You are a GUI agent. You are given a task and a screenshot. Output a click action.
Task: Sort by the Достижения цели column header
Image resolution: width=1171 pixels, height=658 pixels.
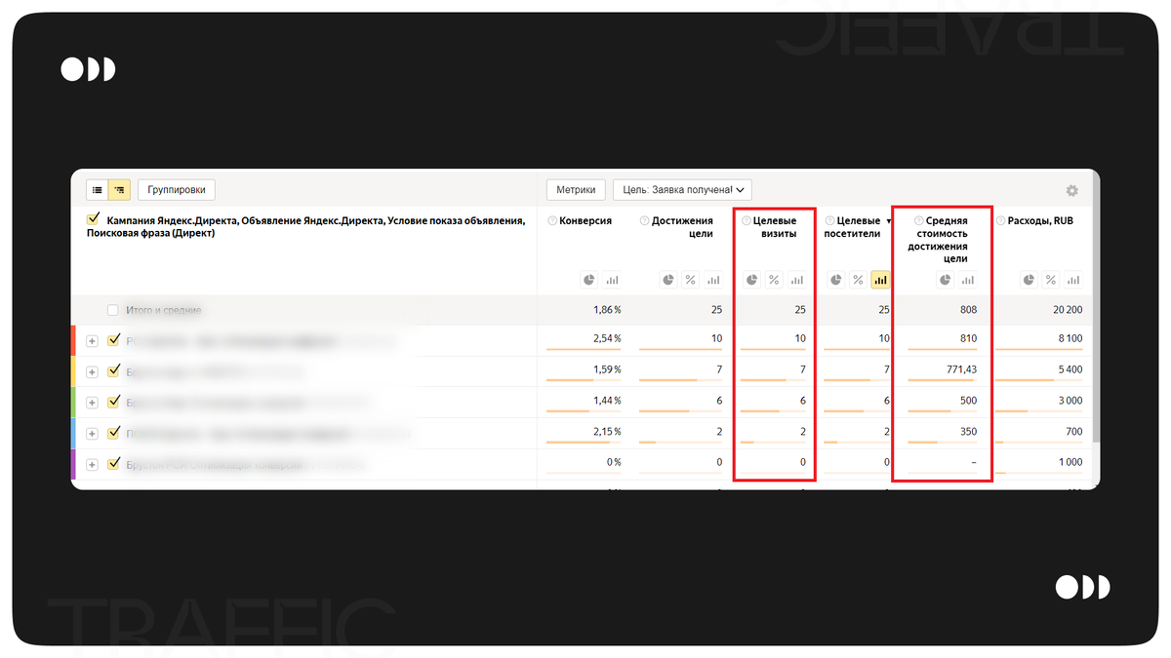coord(682,227)
